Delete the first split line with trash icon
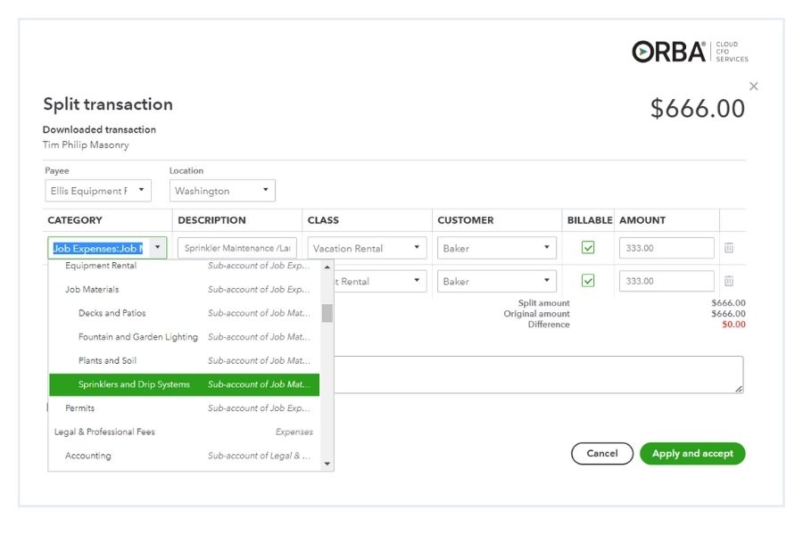 tap(729, 249)
